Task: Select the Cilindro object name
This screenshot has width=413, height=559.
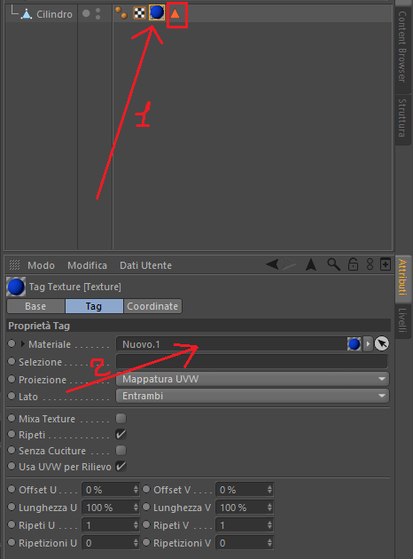Action: coord(54,14)
